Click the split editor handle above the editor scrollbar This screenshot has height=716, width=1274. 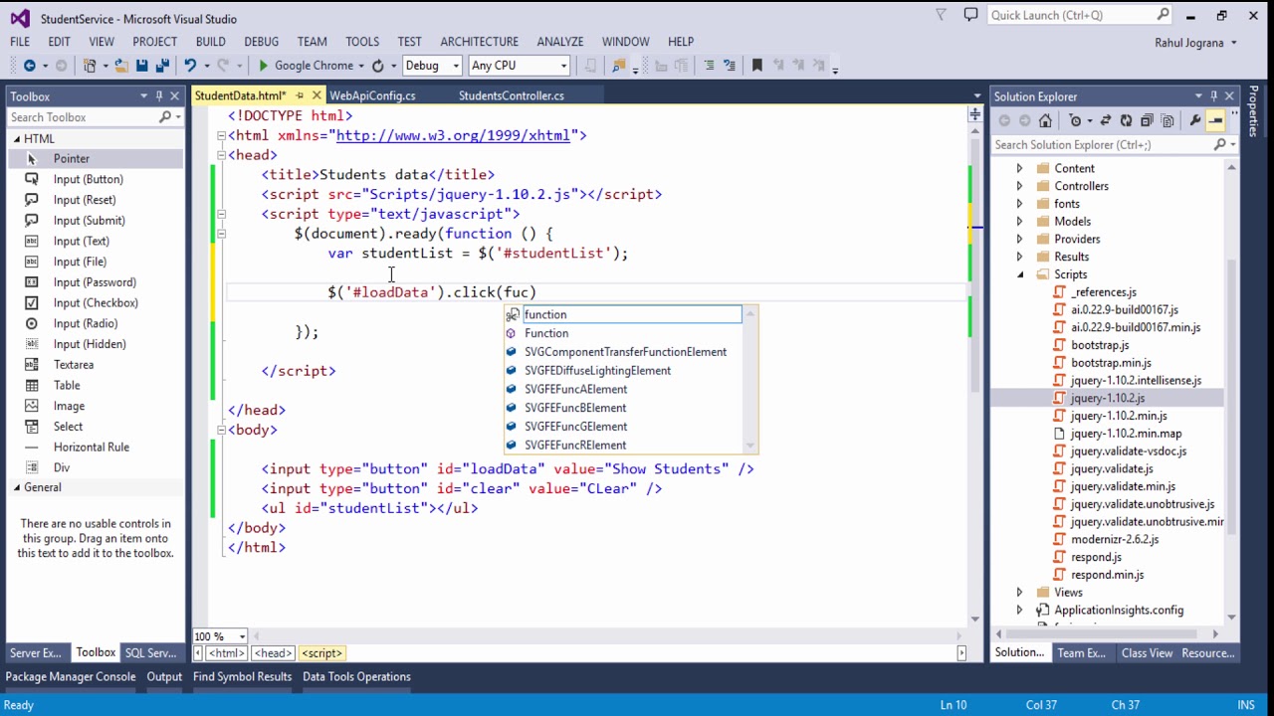coord(974,115)
